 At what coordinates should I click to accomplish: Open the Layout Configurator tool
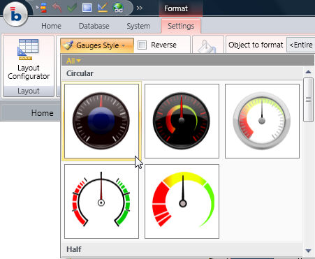point(29,60)
